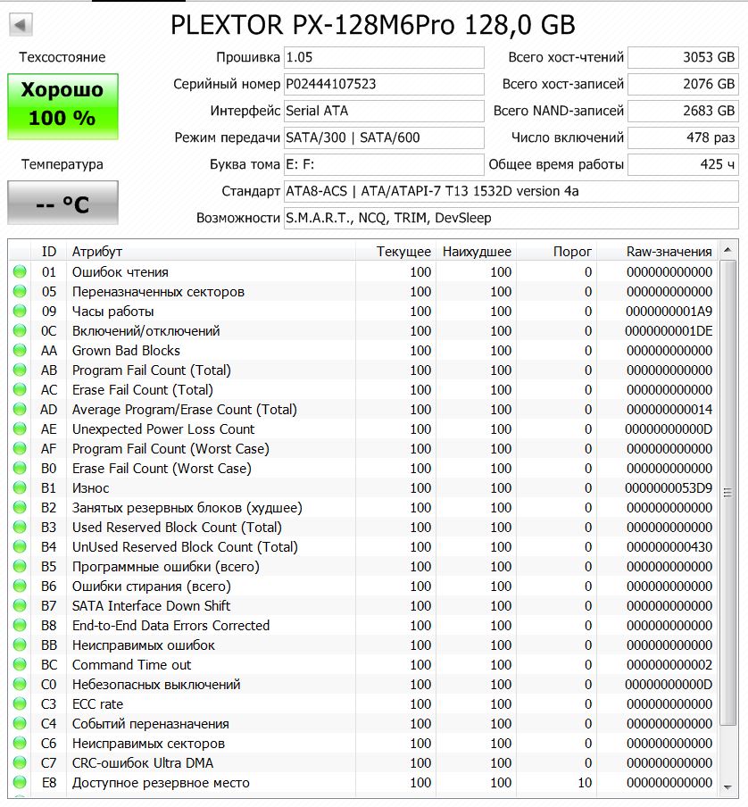Select the status dot for Событий переназначения

(x=20, y=724)
